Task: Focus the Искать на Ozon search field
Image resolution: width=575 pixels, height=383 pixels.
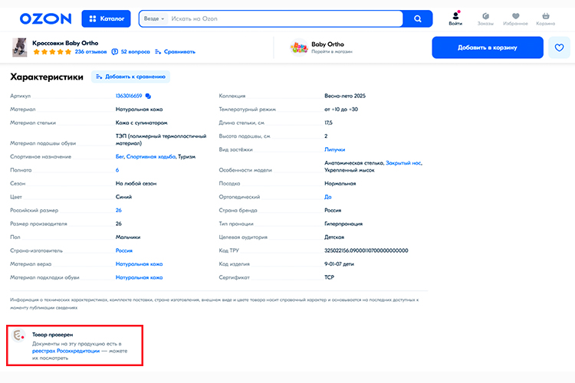Action: tap(285, 18)
